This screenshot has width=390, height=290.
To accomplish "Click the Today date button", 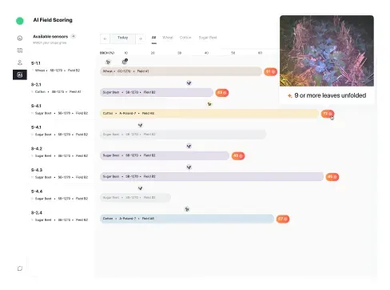I will [123, 38].
